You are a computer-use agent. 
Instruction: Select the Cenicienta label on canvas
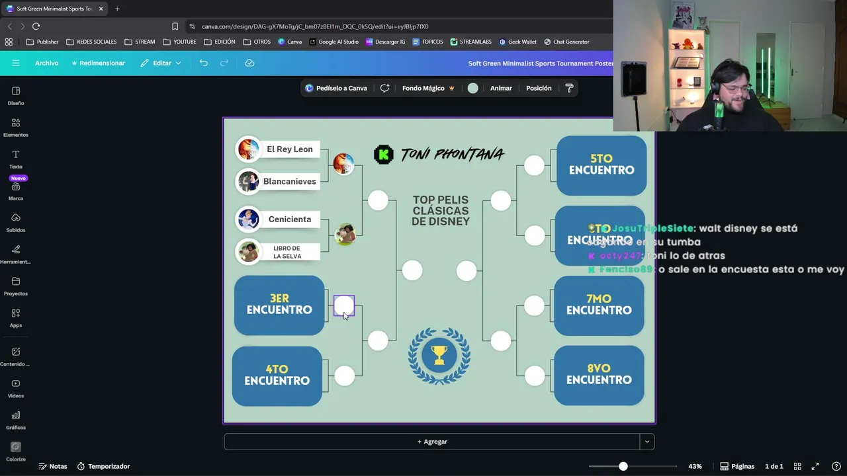[x=289, y=219]
